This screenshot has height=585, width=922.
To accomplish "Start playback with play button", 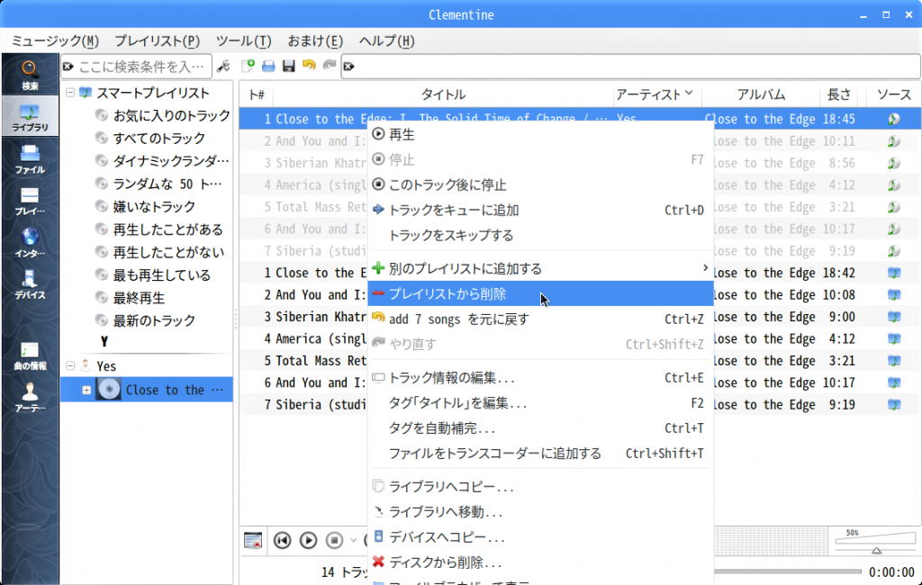I will (x=308, y=540).
